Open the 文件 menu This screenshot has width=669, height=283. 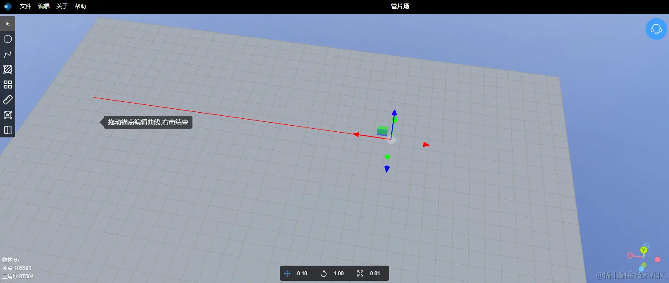tap(26, 6)
